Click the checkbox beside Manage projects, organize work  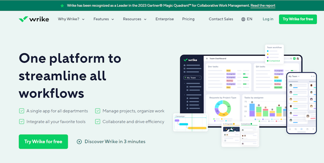[x=98, y=111]
